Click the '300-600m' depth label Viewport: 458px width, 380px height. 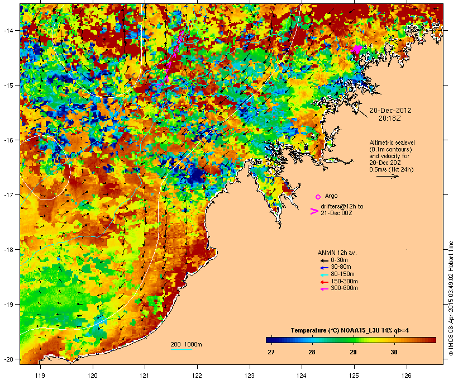(x=345, y=288)
